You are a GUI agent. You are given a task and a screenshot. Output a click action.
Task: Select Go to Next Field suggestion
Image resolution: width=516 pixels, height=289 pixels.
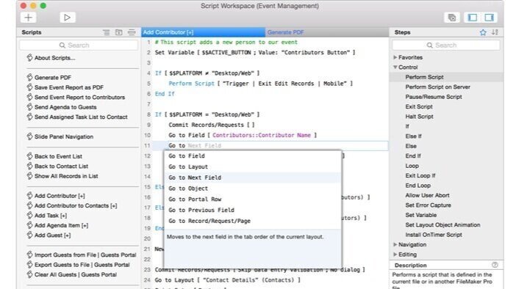click(252, 178)
